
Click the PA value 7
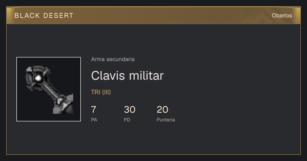point(94,110)
